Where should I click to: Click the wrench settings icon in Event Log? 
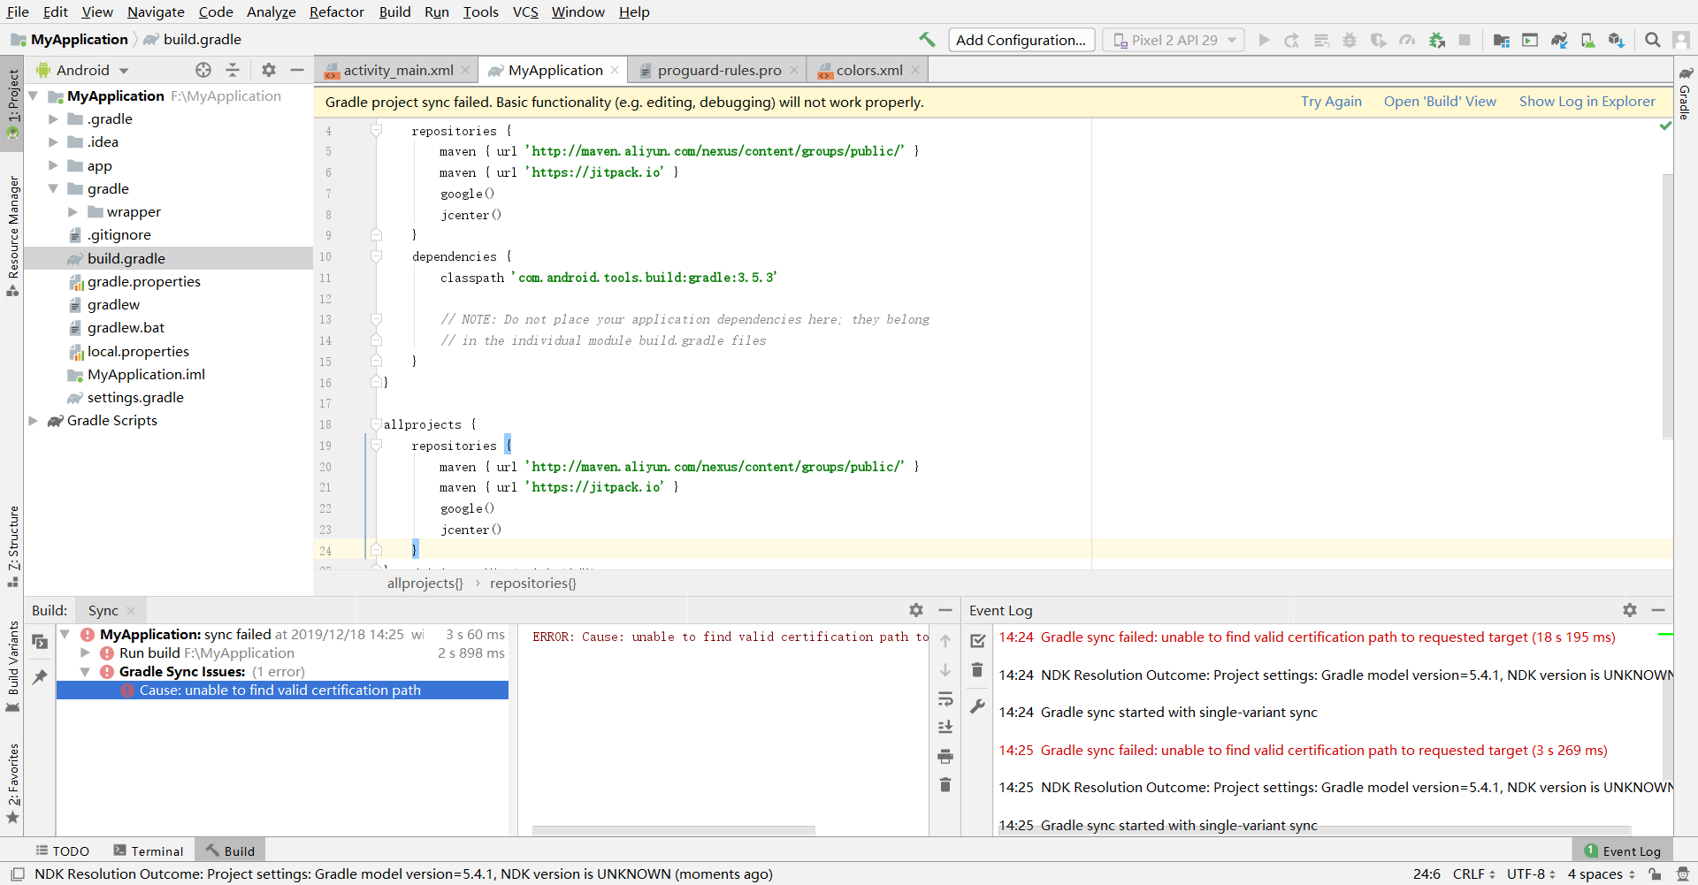(977, 706)
